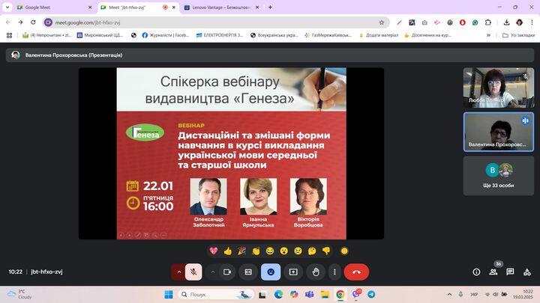Open the Chrome profile avatar

[x=519, y=22]
